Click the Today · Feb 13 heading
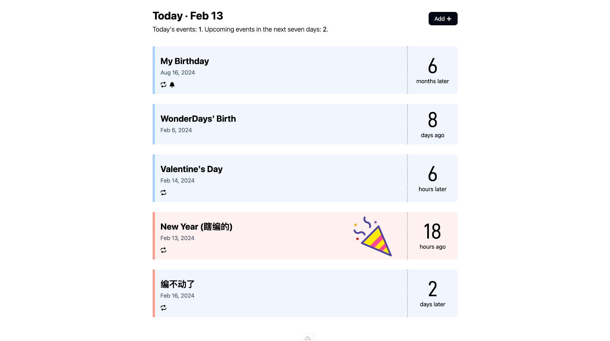The height and width of the screenshot is (341, 610). pyautogui.click(x=188, y=15)
